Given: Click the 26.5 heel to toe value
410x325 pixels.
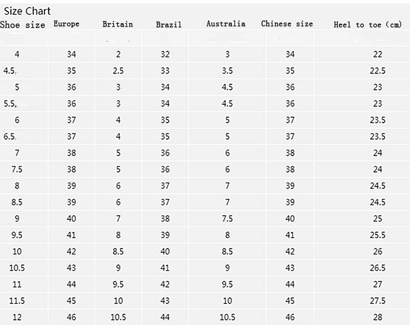Looking at the screenshot, I should pyautogui.click(x=378, y=268).
